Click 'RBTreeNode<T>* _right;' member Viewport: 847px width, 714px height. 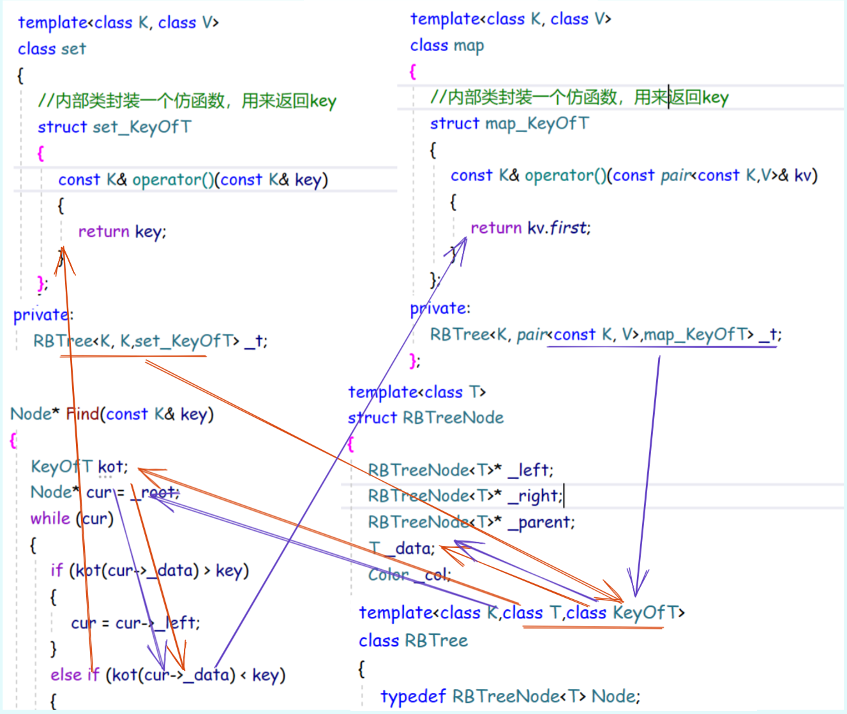[x=466, y=496]
